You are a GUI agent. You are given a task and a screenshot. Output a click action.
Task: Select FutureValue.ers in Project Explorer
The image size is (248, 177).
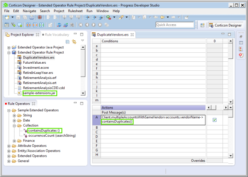pos(34,63)
